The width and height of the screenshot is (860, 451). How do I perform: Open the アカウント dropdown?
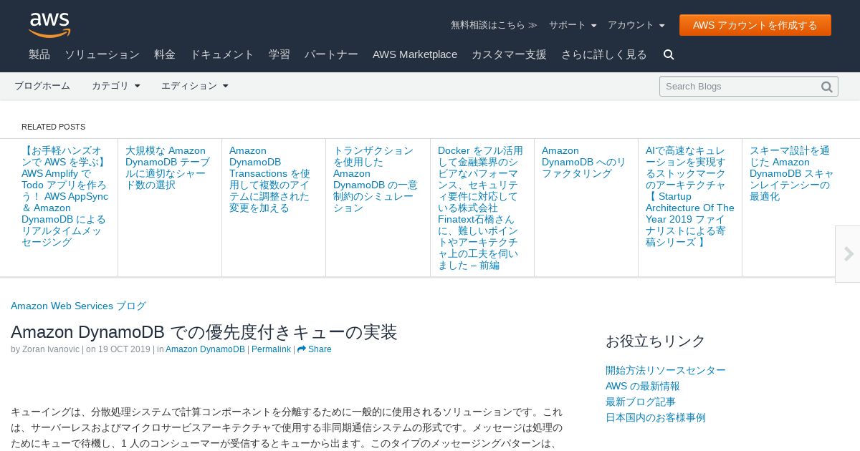(x=636, y=25)
